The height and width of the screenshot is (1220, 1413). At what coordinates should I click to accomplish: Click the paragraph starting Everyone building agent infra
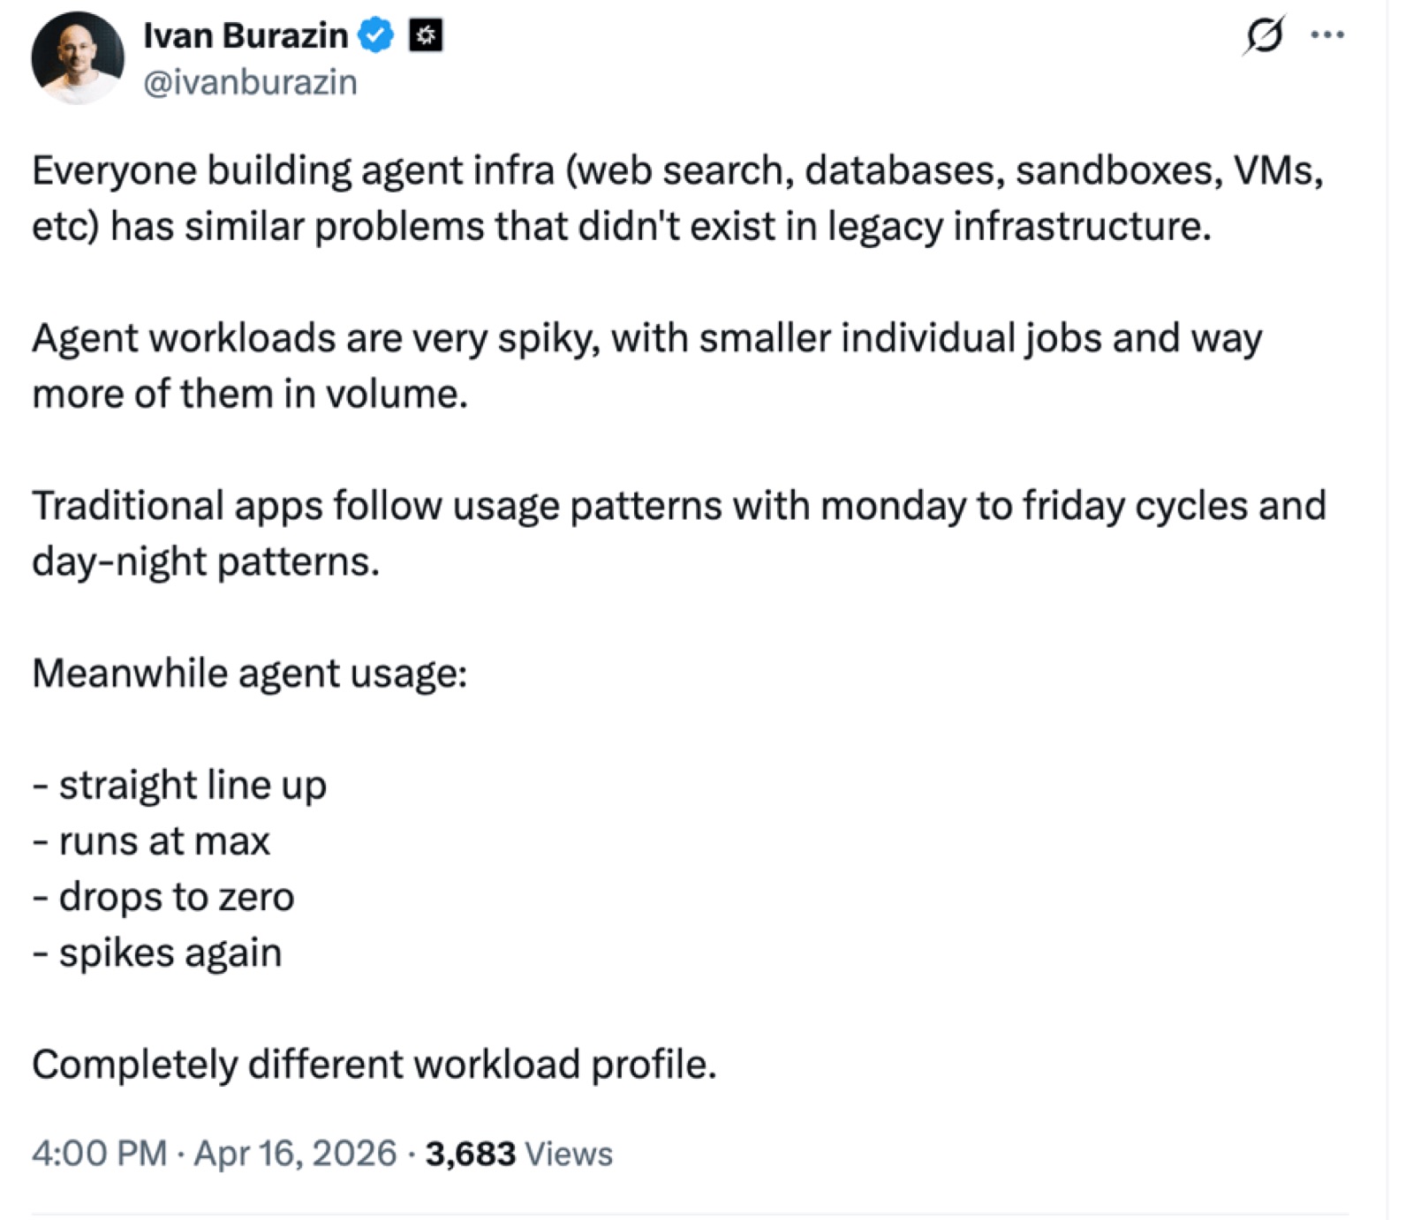coord(678,198)
